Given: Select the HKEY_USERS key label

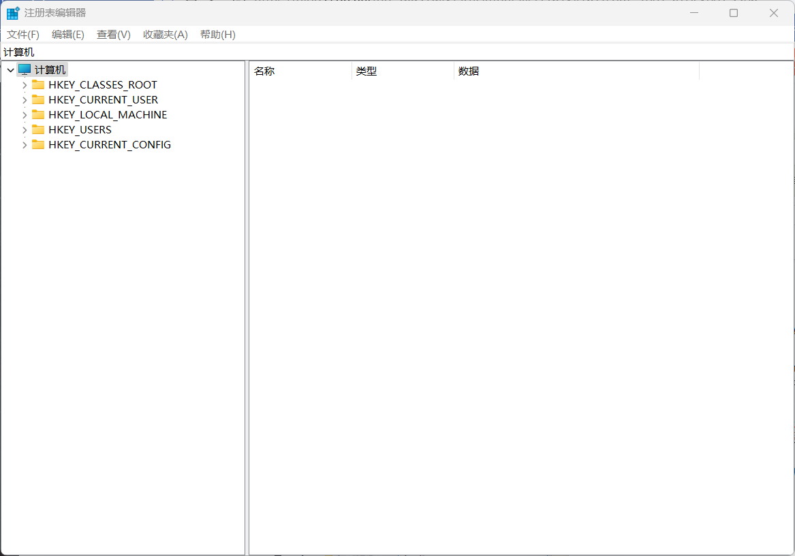Looking at the screenshot, I should tap(80, 129).
